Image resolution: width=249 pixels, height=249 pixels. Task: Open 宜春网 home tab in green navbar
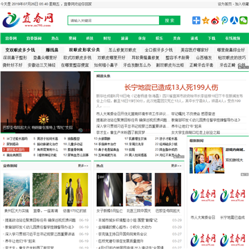pyautogui.click(x=11, y=38)
